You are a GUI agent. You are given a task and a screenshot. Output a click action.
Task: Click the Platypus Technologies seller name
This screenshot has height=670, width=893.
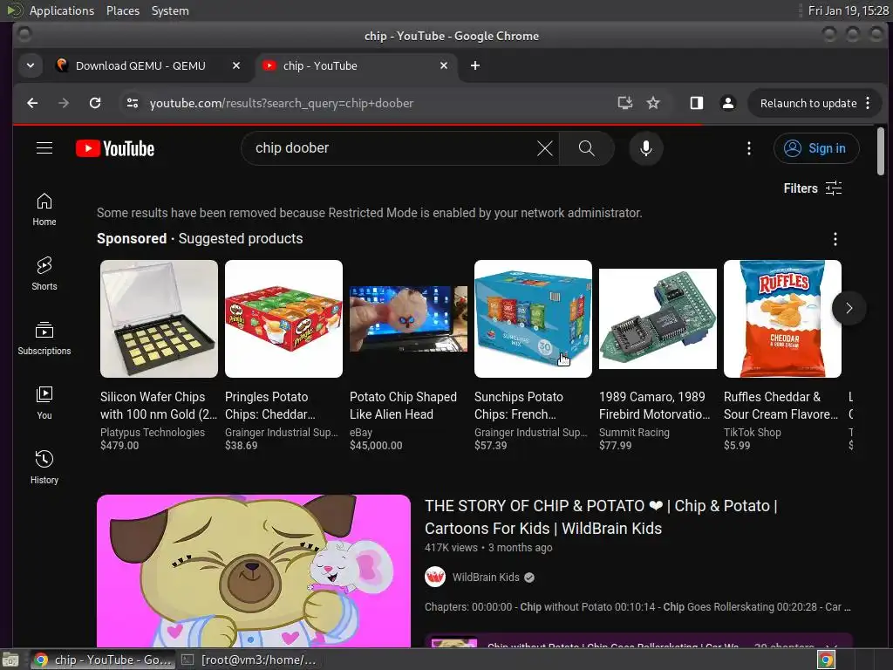[x=153, y=433]
